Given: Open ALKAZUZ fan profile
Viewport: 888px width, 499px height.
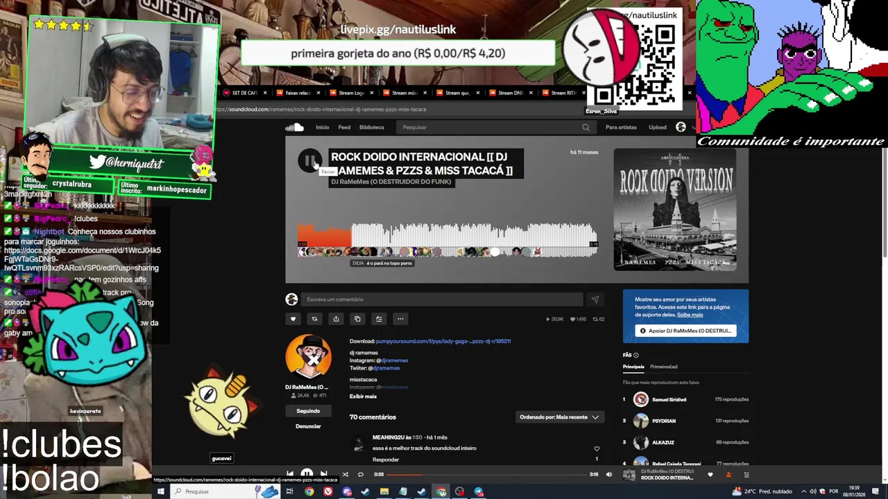Looking at the screenshot, I should pos(663,442).
